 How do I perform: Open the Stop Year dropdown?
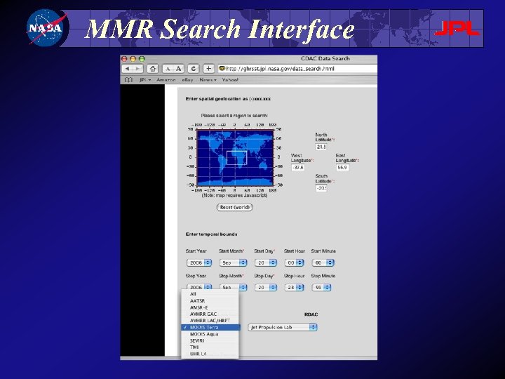pos(199,287)
